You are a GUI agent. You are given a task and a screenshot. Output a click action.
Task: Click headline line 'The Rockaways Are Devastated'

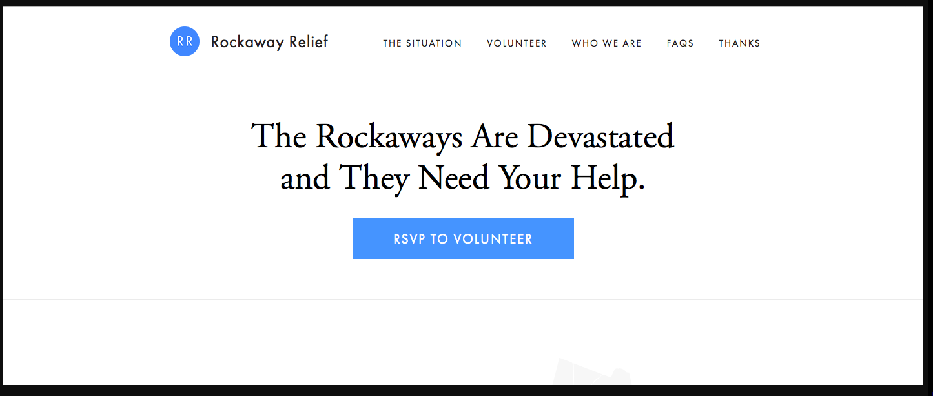coord(462,137)
